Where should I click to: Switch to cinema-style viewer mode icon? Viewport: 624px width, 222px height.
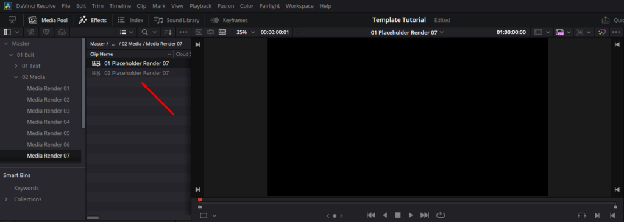(210, 32)
